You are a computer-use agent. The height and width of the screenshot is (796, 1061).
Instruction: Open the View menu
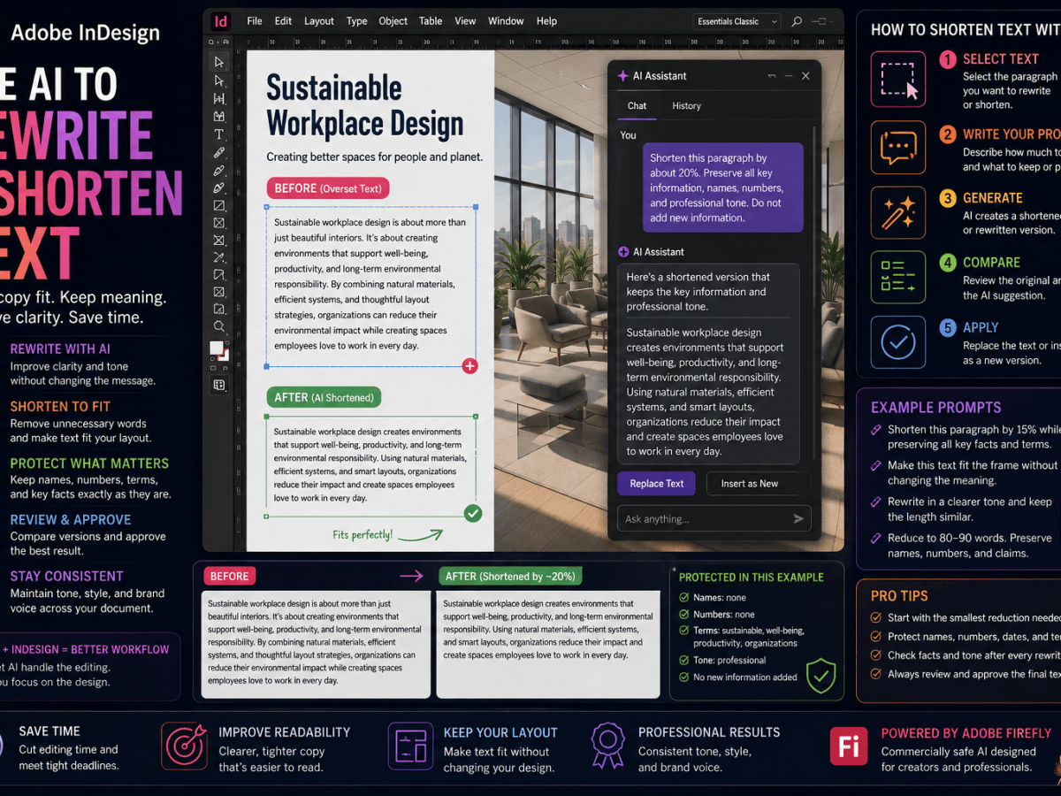click(465, 21)
